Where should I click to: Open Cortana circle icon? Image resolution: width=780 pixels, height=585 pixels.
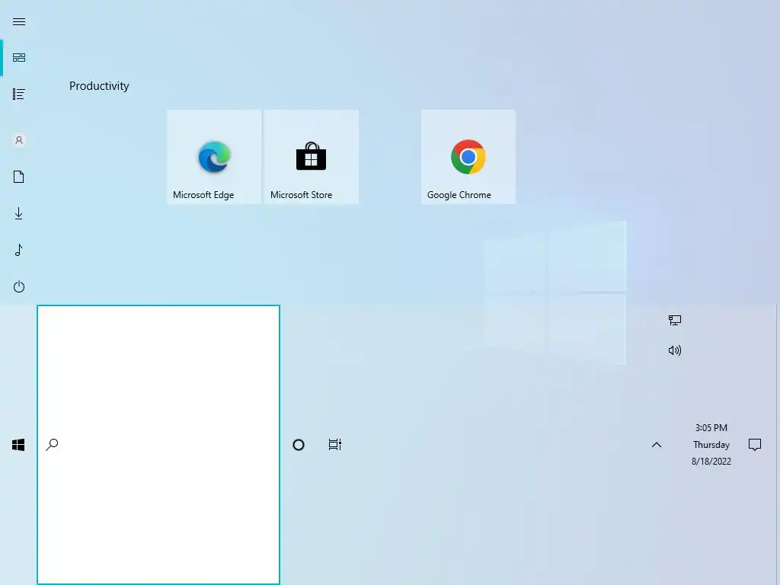299,445
